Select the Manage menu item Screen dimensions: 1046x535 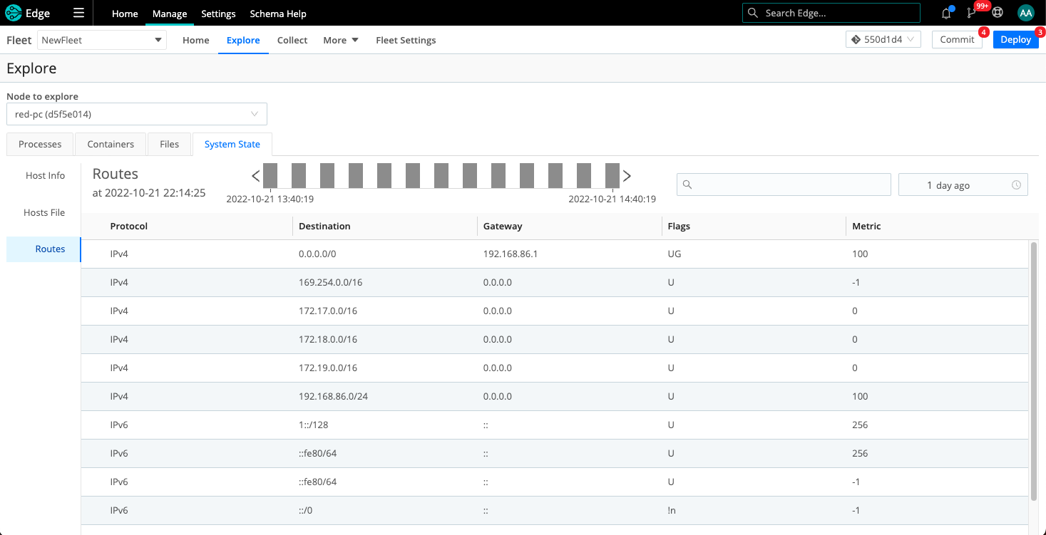coord(169,13)
